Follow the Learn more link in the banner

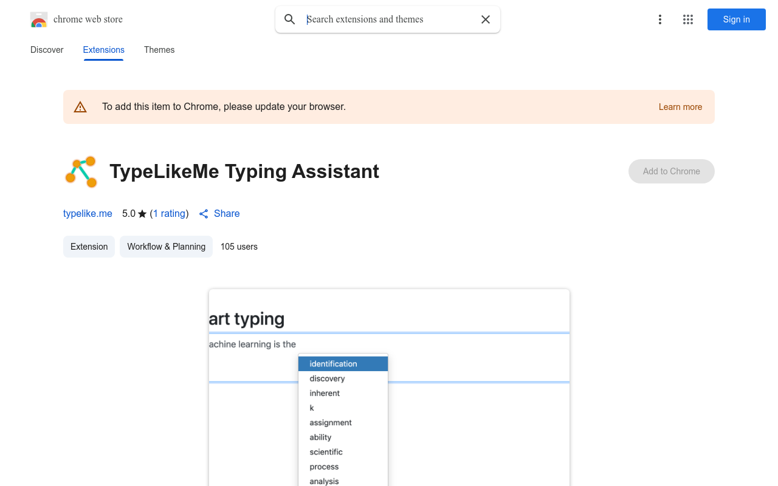[680, 107]
